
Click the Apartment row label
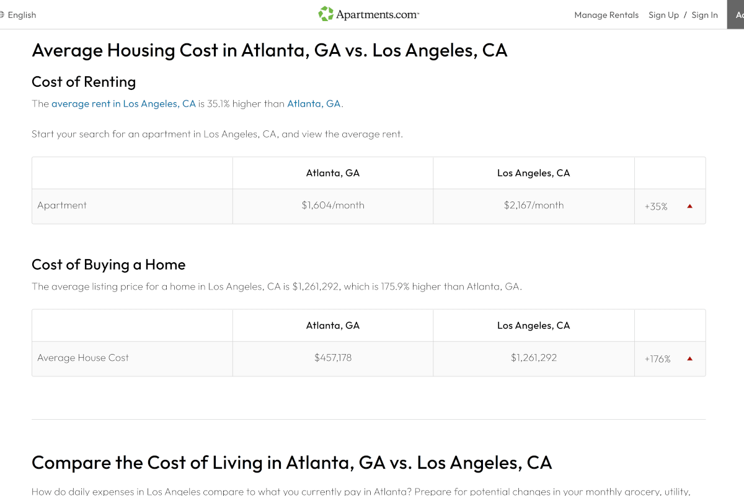click(62, 205)
